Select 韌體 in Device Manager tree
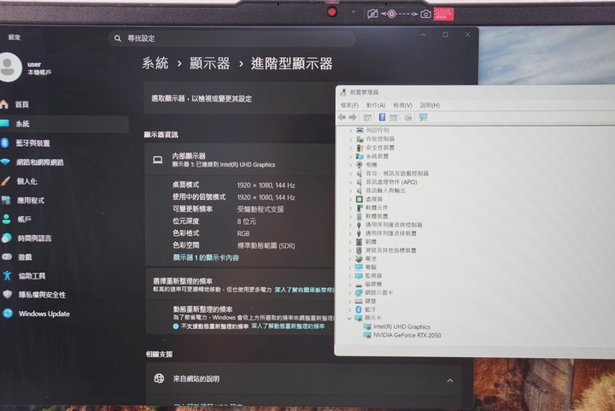Viewport: 615px width, 411px height. point(370,242)
